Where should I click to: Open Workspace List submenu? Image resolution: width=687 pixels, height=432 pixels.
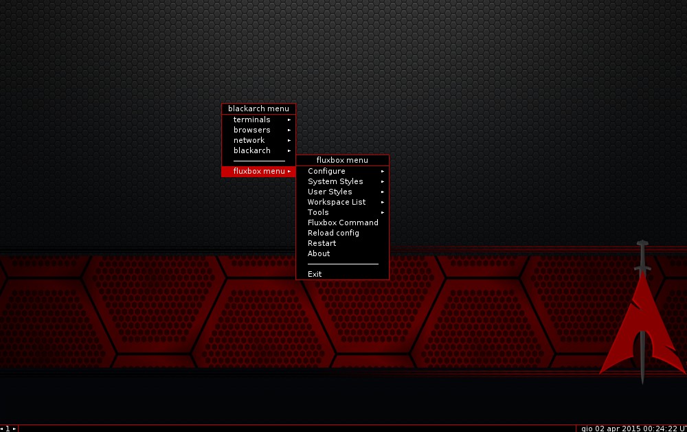(342, 202)
